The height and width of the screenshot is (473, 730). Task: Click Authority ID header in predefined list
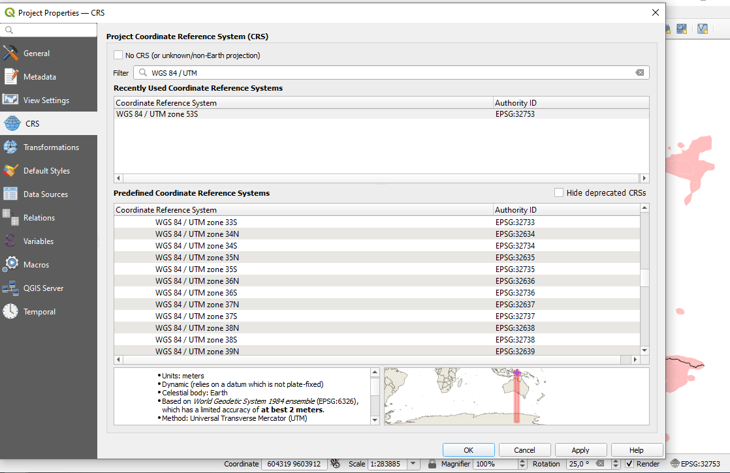pos(567,210)
